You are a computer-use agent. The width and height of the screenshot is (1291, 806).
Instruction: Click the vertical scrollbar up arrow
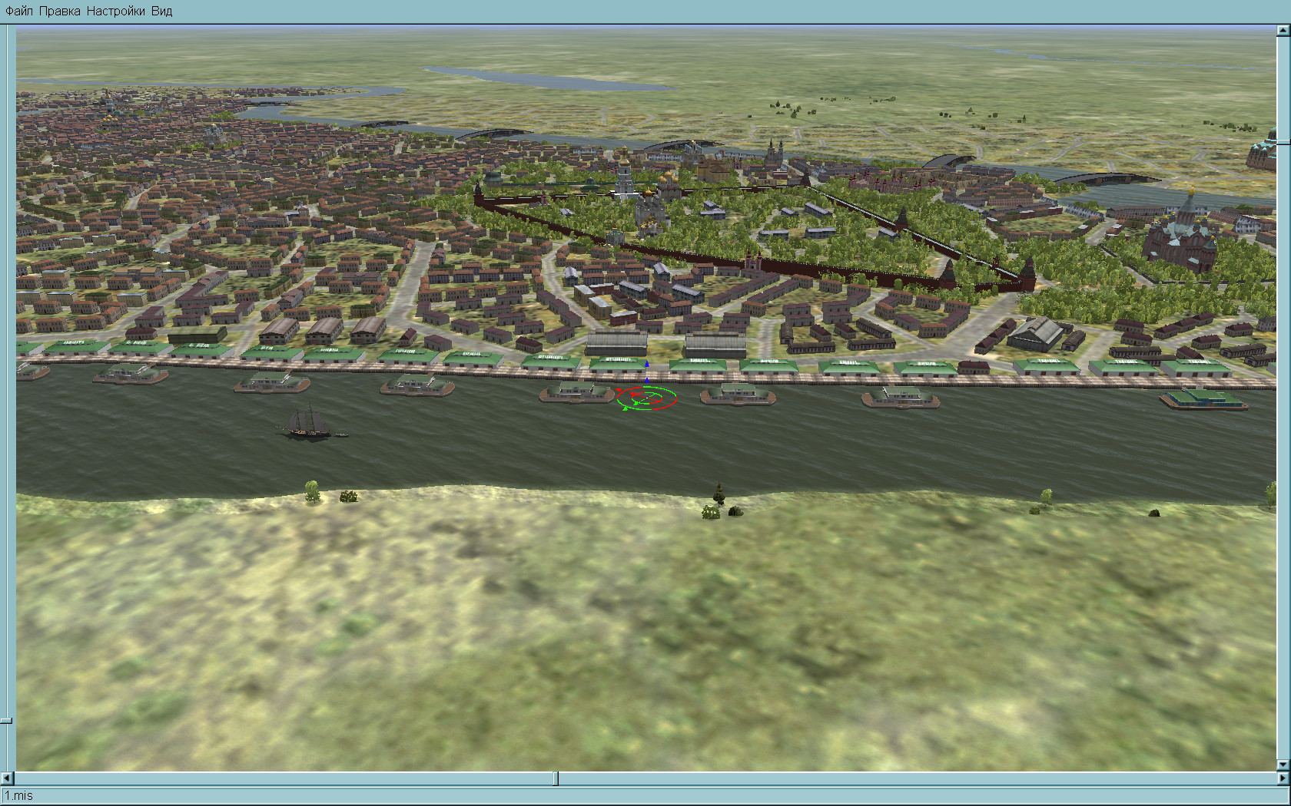[x=1283, y=31]
